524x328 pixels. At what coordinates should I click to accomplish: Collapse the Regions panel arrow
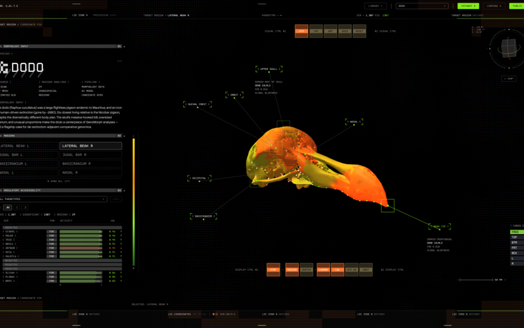point(124,136)
